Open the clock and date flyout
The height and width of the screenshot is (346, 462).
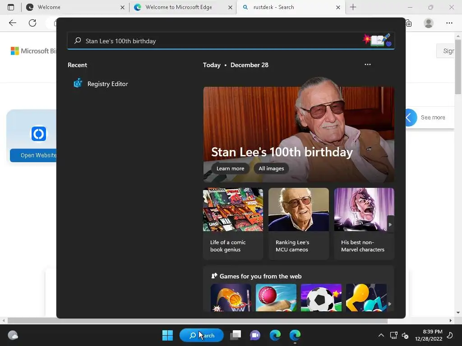coord(429,335)
